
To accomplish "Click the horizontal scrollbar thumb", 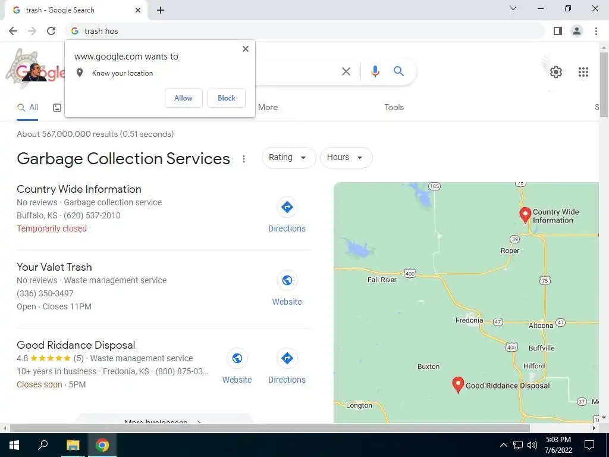I will [269, 428].
